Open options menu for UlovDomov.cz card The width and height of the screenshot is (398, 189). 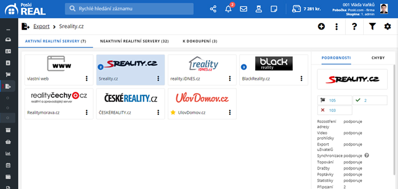click(x=230, y=112)
